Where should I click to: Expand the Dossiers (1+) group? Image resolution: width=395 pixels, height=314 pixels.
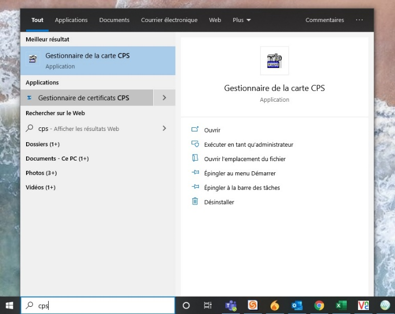(43, 144)
